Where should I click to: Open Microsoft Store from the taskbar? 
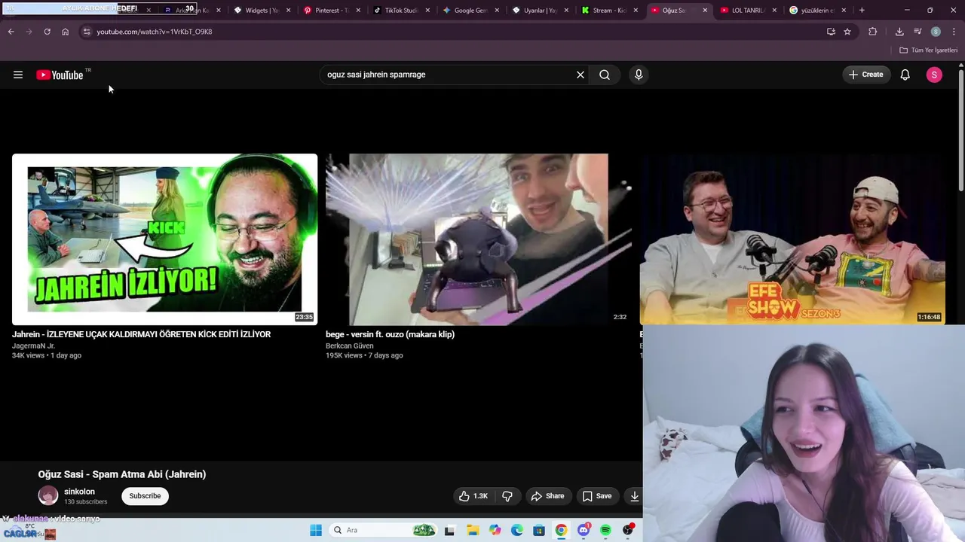pyautogui.click(x=539, y=530)
